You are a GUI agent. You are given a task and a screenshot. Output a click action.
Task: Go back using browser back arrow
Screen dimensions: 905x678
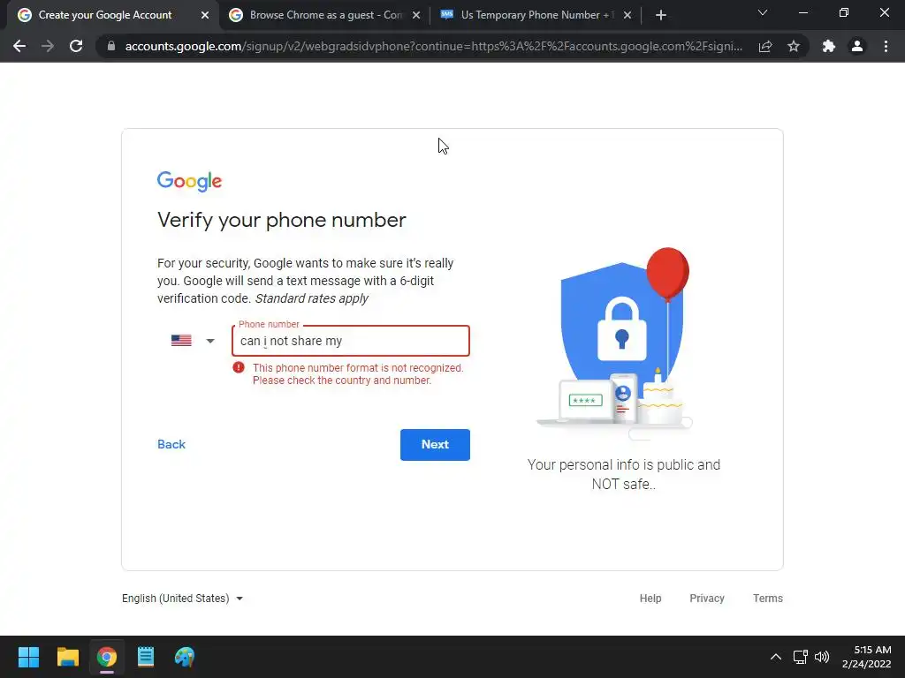tap(19, 46)
